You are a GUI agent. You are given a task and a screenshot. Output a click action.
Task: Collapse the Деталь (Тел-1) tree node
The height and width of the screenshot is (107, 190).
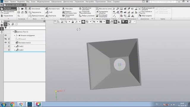pyautogui.click(x=13, y=32)
